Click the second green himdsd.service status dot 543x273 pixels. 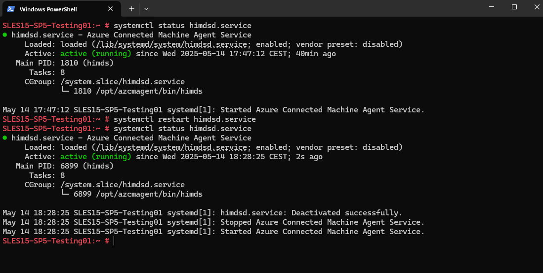point(5,138)
